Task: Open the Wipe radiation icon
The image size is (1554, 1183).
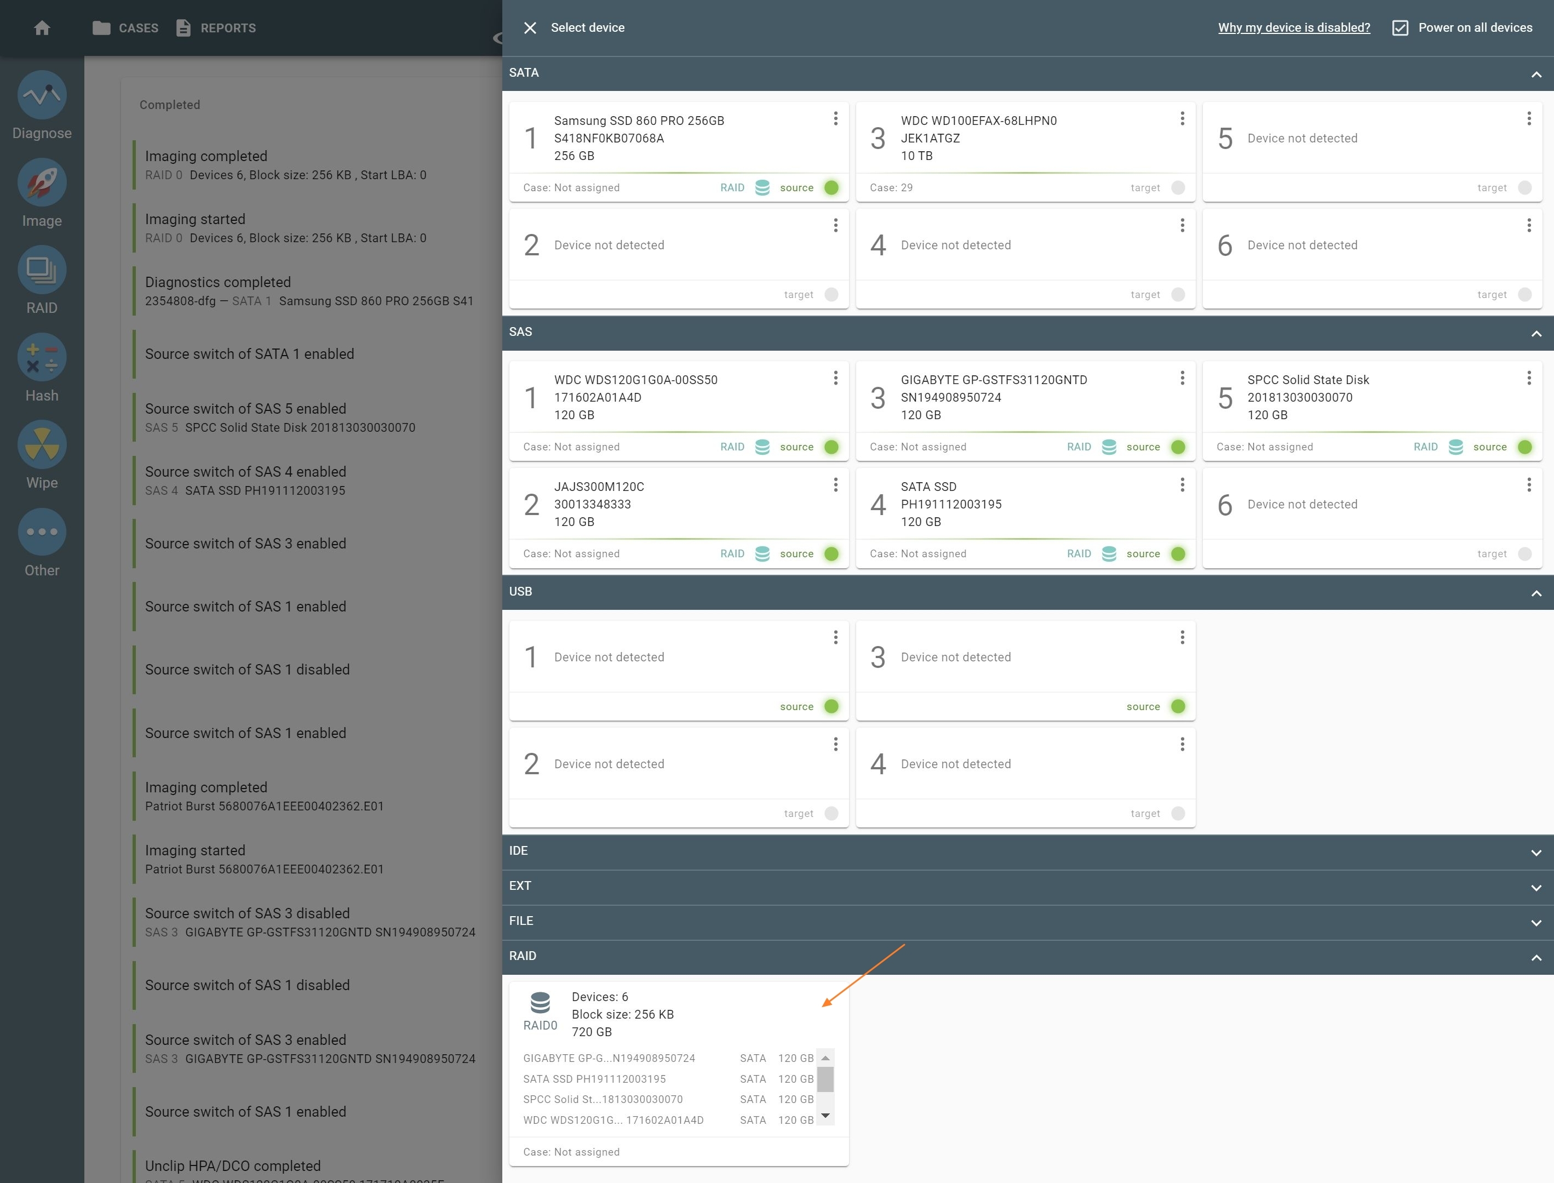Action: 42,445
